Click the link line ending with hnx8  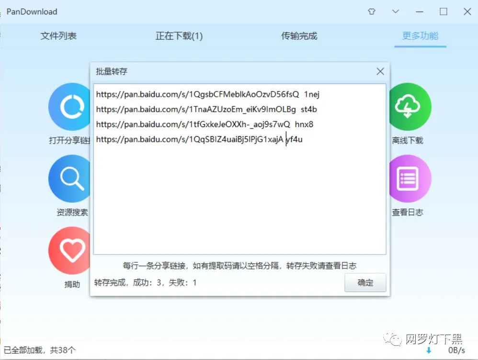pos(205,124)
